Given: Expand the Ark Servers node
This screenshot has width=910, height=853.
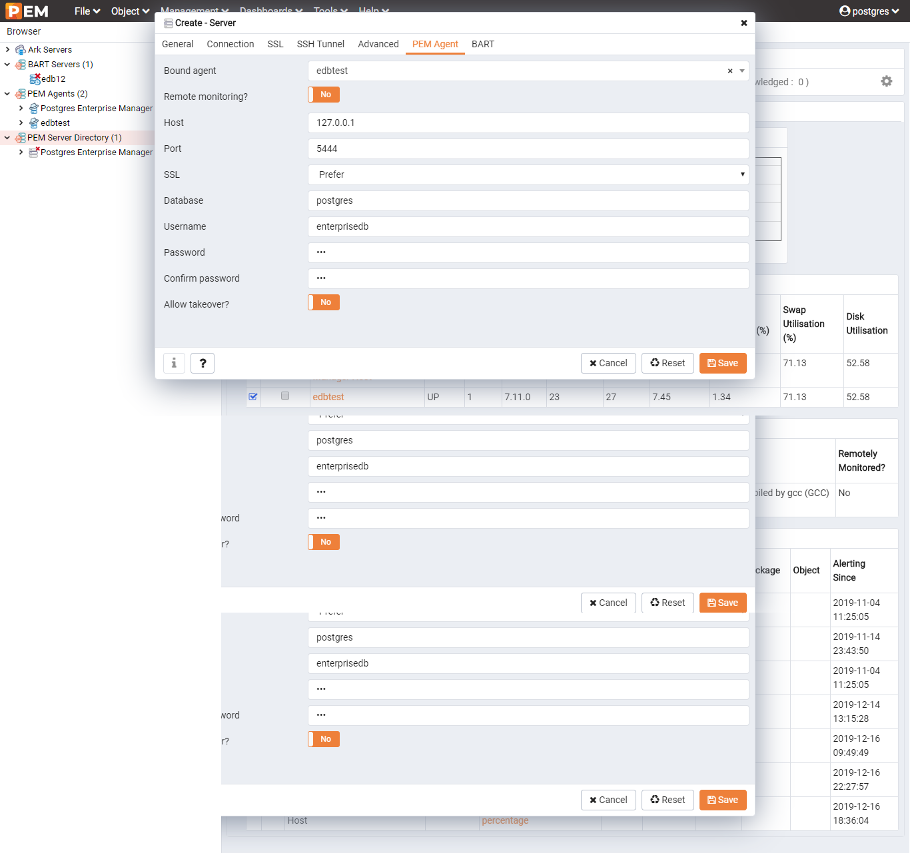Looking at the screenshot, I should pyautogui.click(x=7, y=50).
